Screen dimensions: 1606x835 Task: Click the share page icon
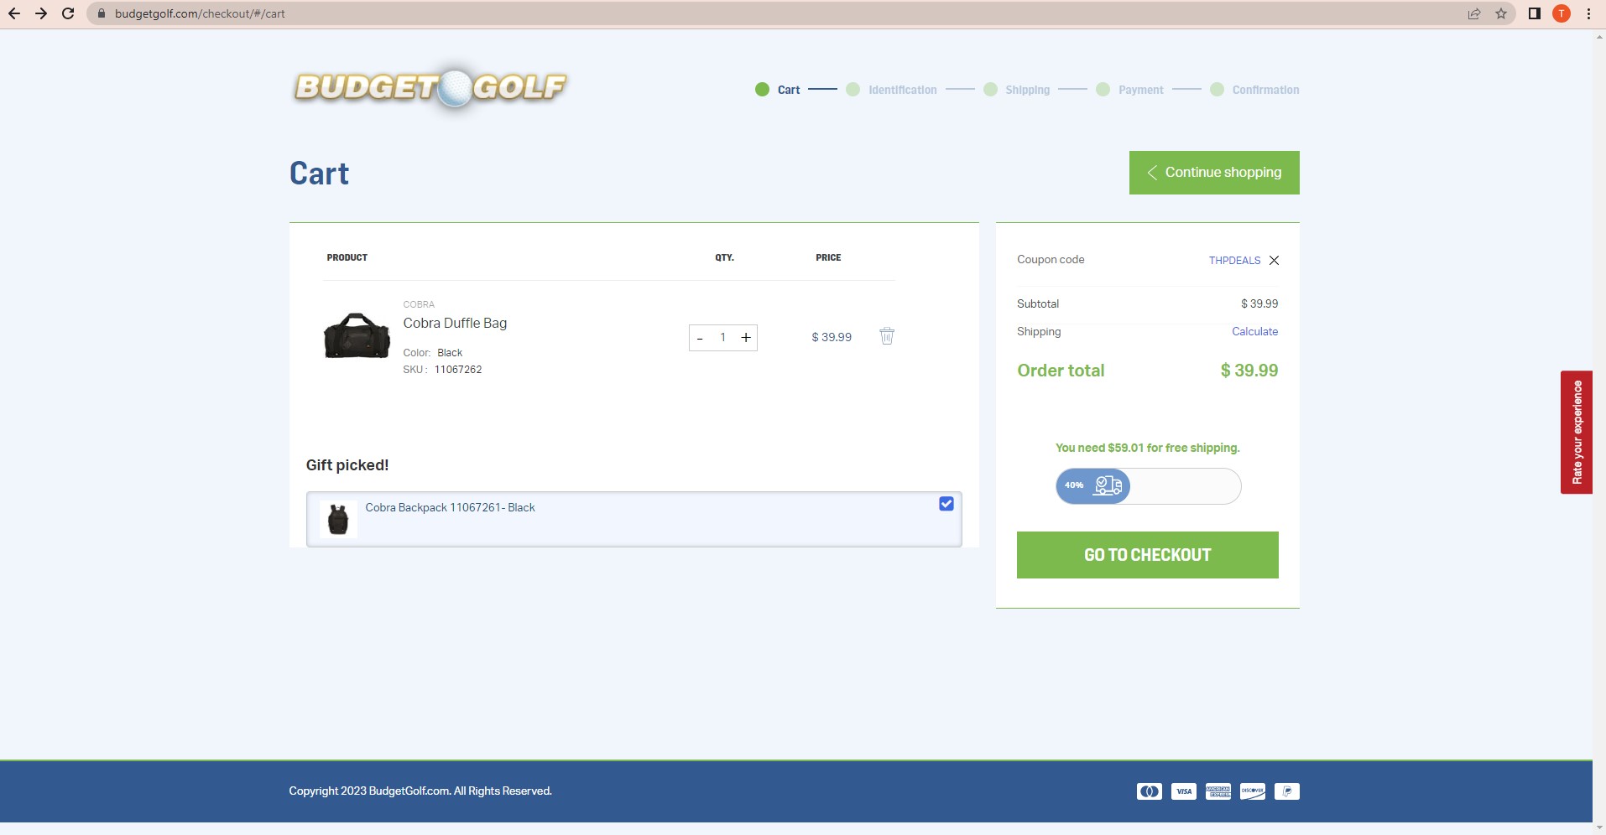click(x=1473, y=13)
